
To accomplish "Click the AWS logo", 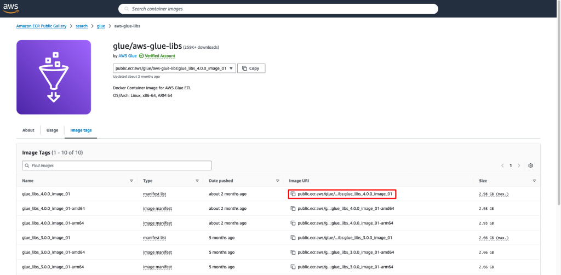I will coord(11,9).
